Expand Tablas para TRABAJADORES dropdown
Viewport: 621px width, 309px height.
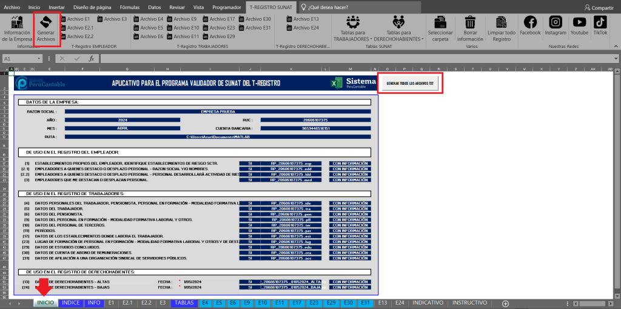(x=352, y=28)
